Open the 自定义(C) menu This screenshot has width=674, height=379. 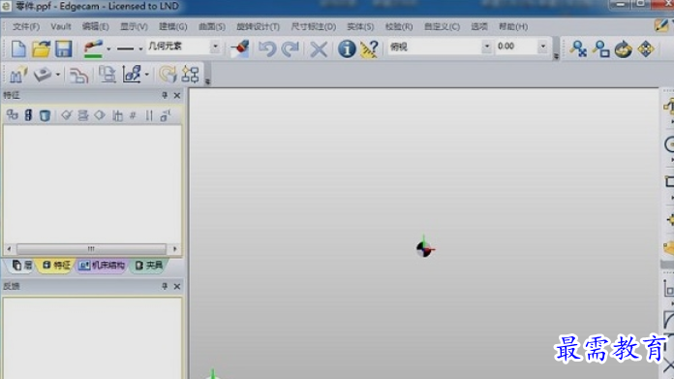tap(442, 27)
